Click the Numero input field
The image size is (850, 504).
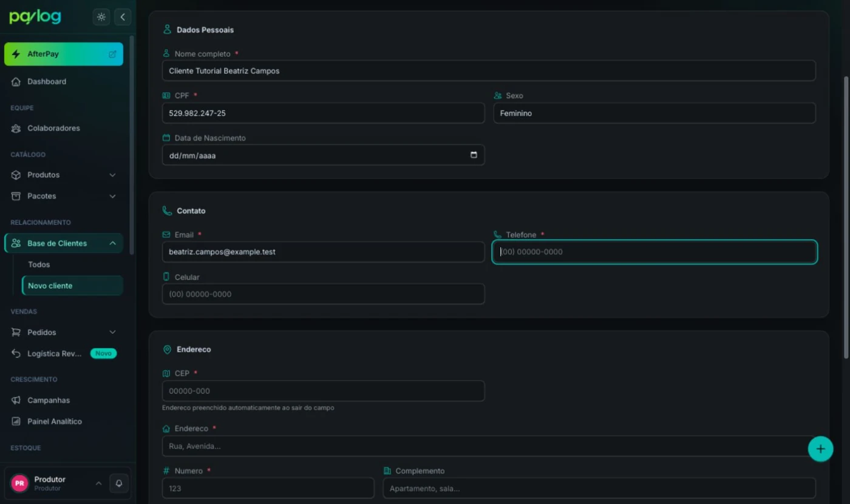click(268, 488)
